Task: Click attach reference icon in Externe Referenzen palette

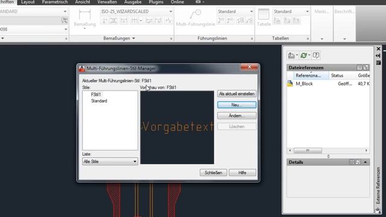Action: [291, 55]
